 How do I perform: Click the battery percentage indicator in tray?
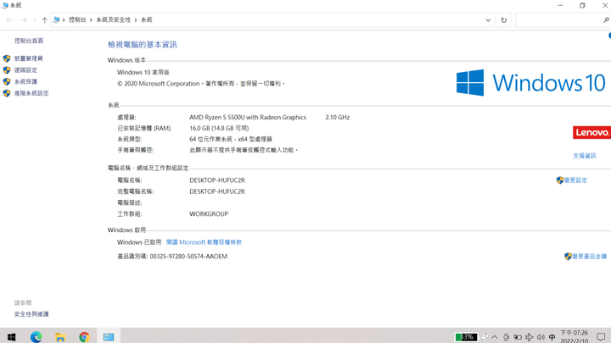point(466,337)
